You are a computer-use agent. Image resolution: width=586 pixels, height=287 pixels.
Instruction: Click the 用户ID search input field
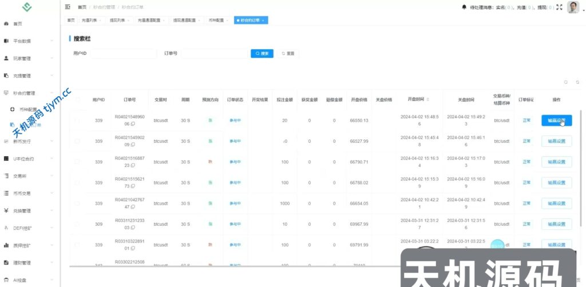point(123,53)
